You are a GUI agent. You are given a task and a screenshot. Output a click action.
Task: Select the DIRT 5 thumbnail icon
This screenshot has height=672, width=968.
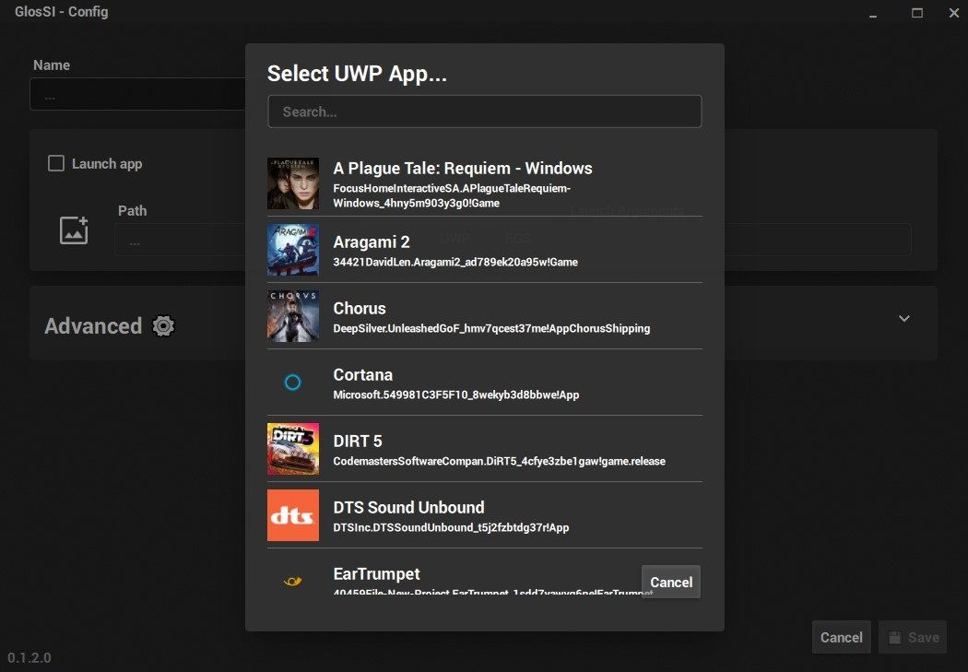point(292,449)
